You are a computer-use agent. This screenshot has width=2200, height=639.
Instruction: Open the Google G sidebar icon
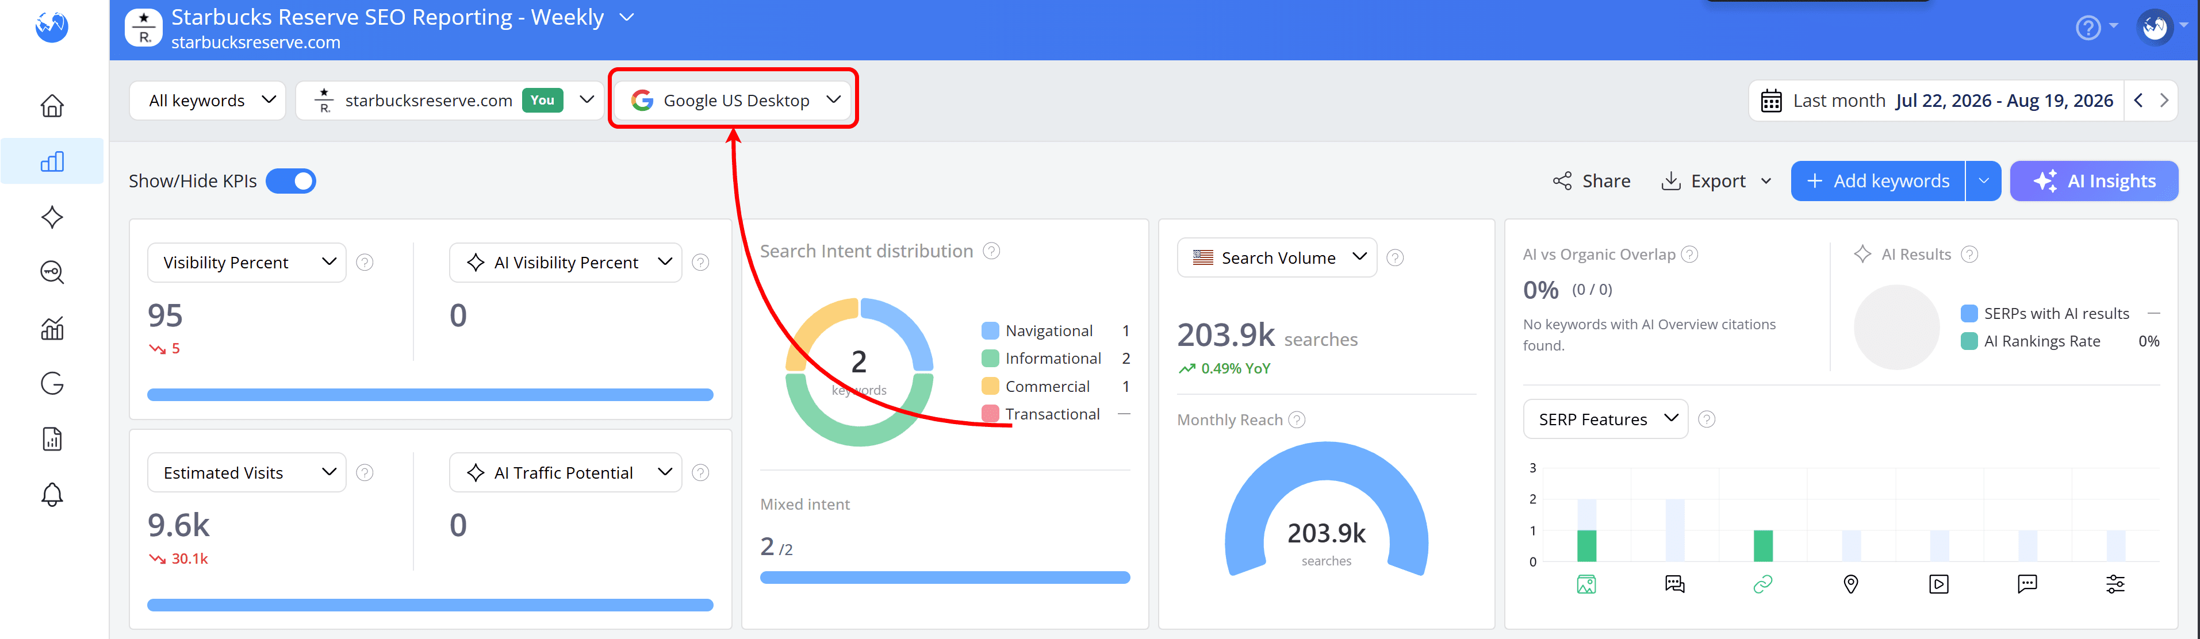[x=52, y=383]
